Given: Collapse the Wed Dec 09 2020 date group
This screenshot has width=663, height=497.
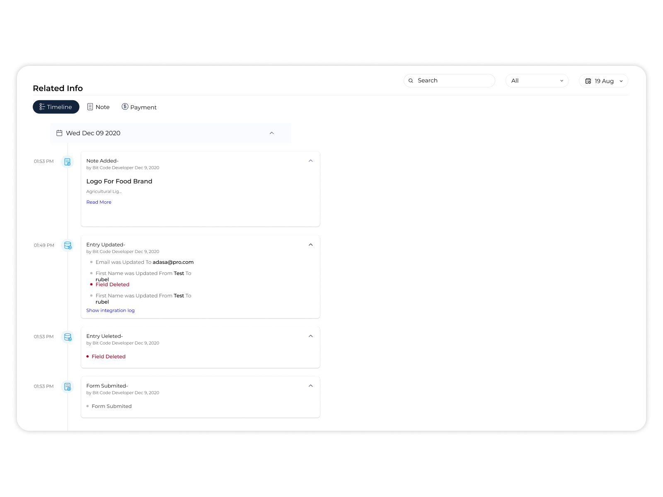Looking at the screenshot, I should point(272,133).
